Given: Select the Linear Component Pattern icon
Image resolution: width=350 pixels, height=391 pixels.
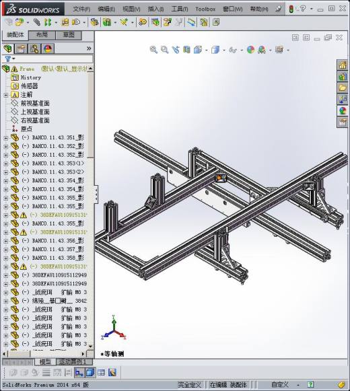Looking at the screenshot, I should 48,22.
